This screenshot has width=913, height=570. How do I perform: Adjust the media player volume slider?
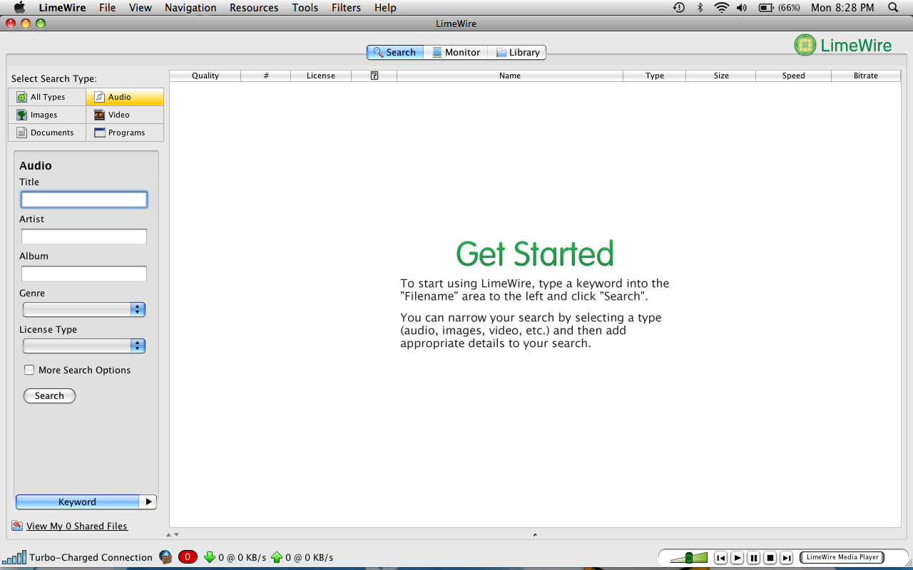point(689,558)
